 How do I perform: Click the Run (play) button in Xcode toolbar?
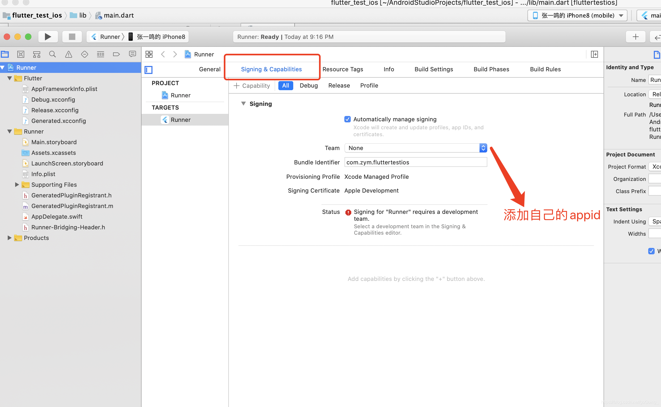(48, 37)
